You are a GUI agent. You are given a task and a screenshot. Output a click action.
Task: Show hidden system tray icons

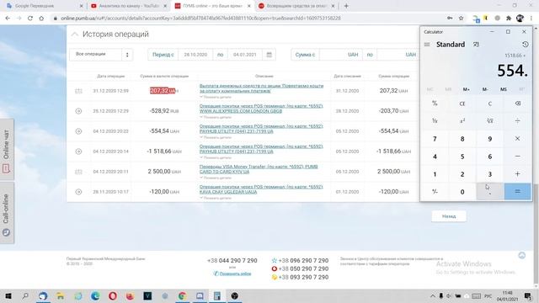pos(432,295)
